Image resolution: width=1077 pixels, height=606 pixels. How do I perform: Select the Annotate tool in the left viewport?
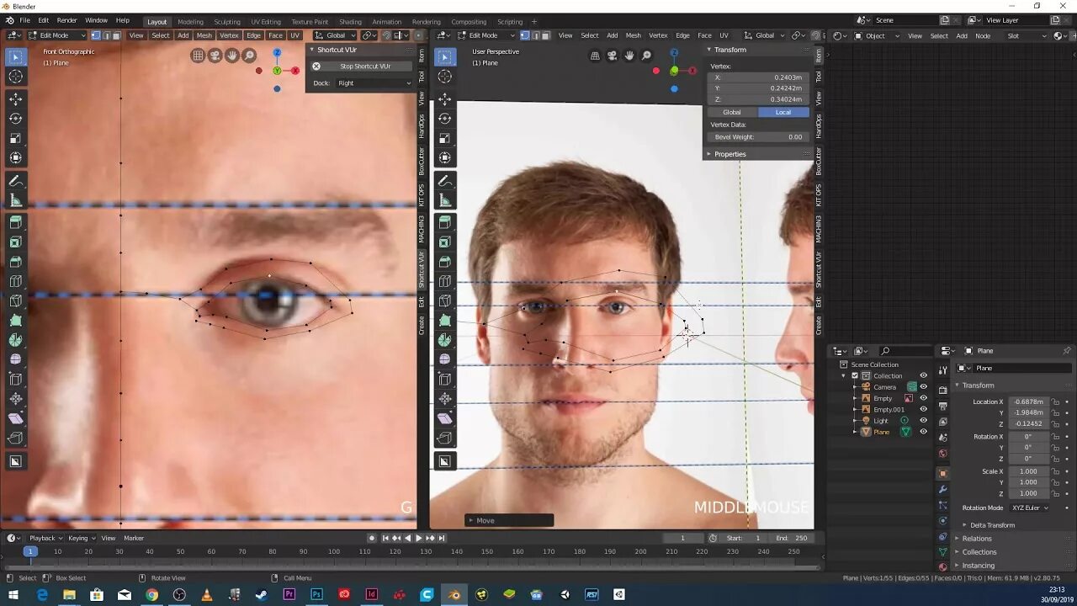click(x=15, y=181)
